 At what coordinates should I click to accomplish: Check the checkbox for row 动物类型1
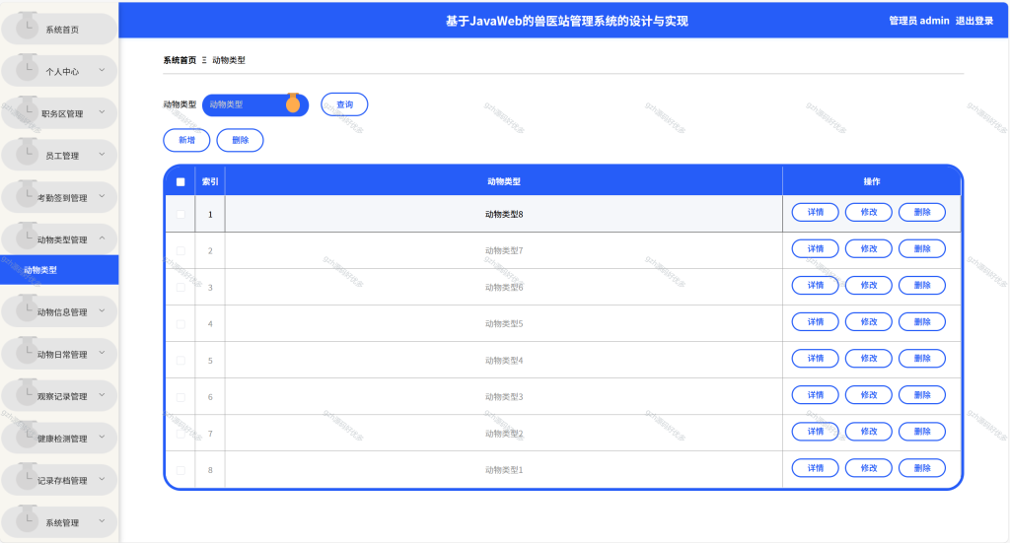[x=180, y=470]
